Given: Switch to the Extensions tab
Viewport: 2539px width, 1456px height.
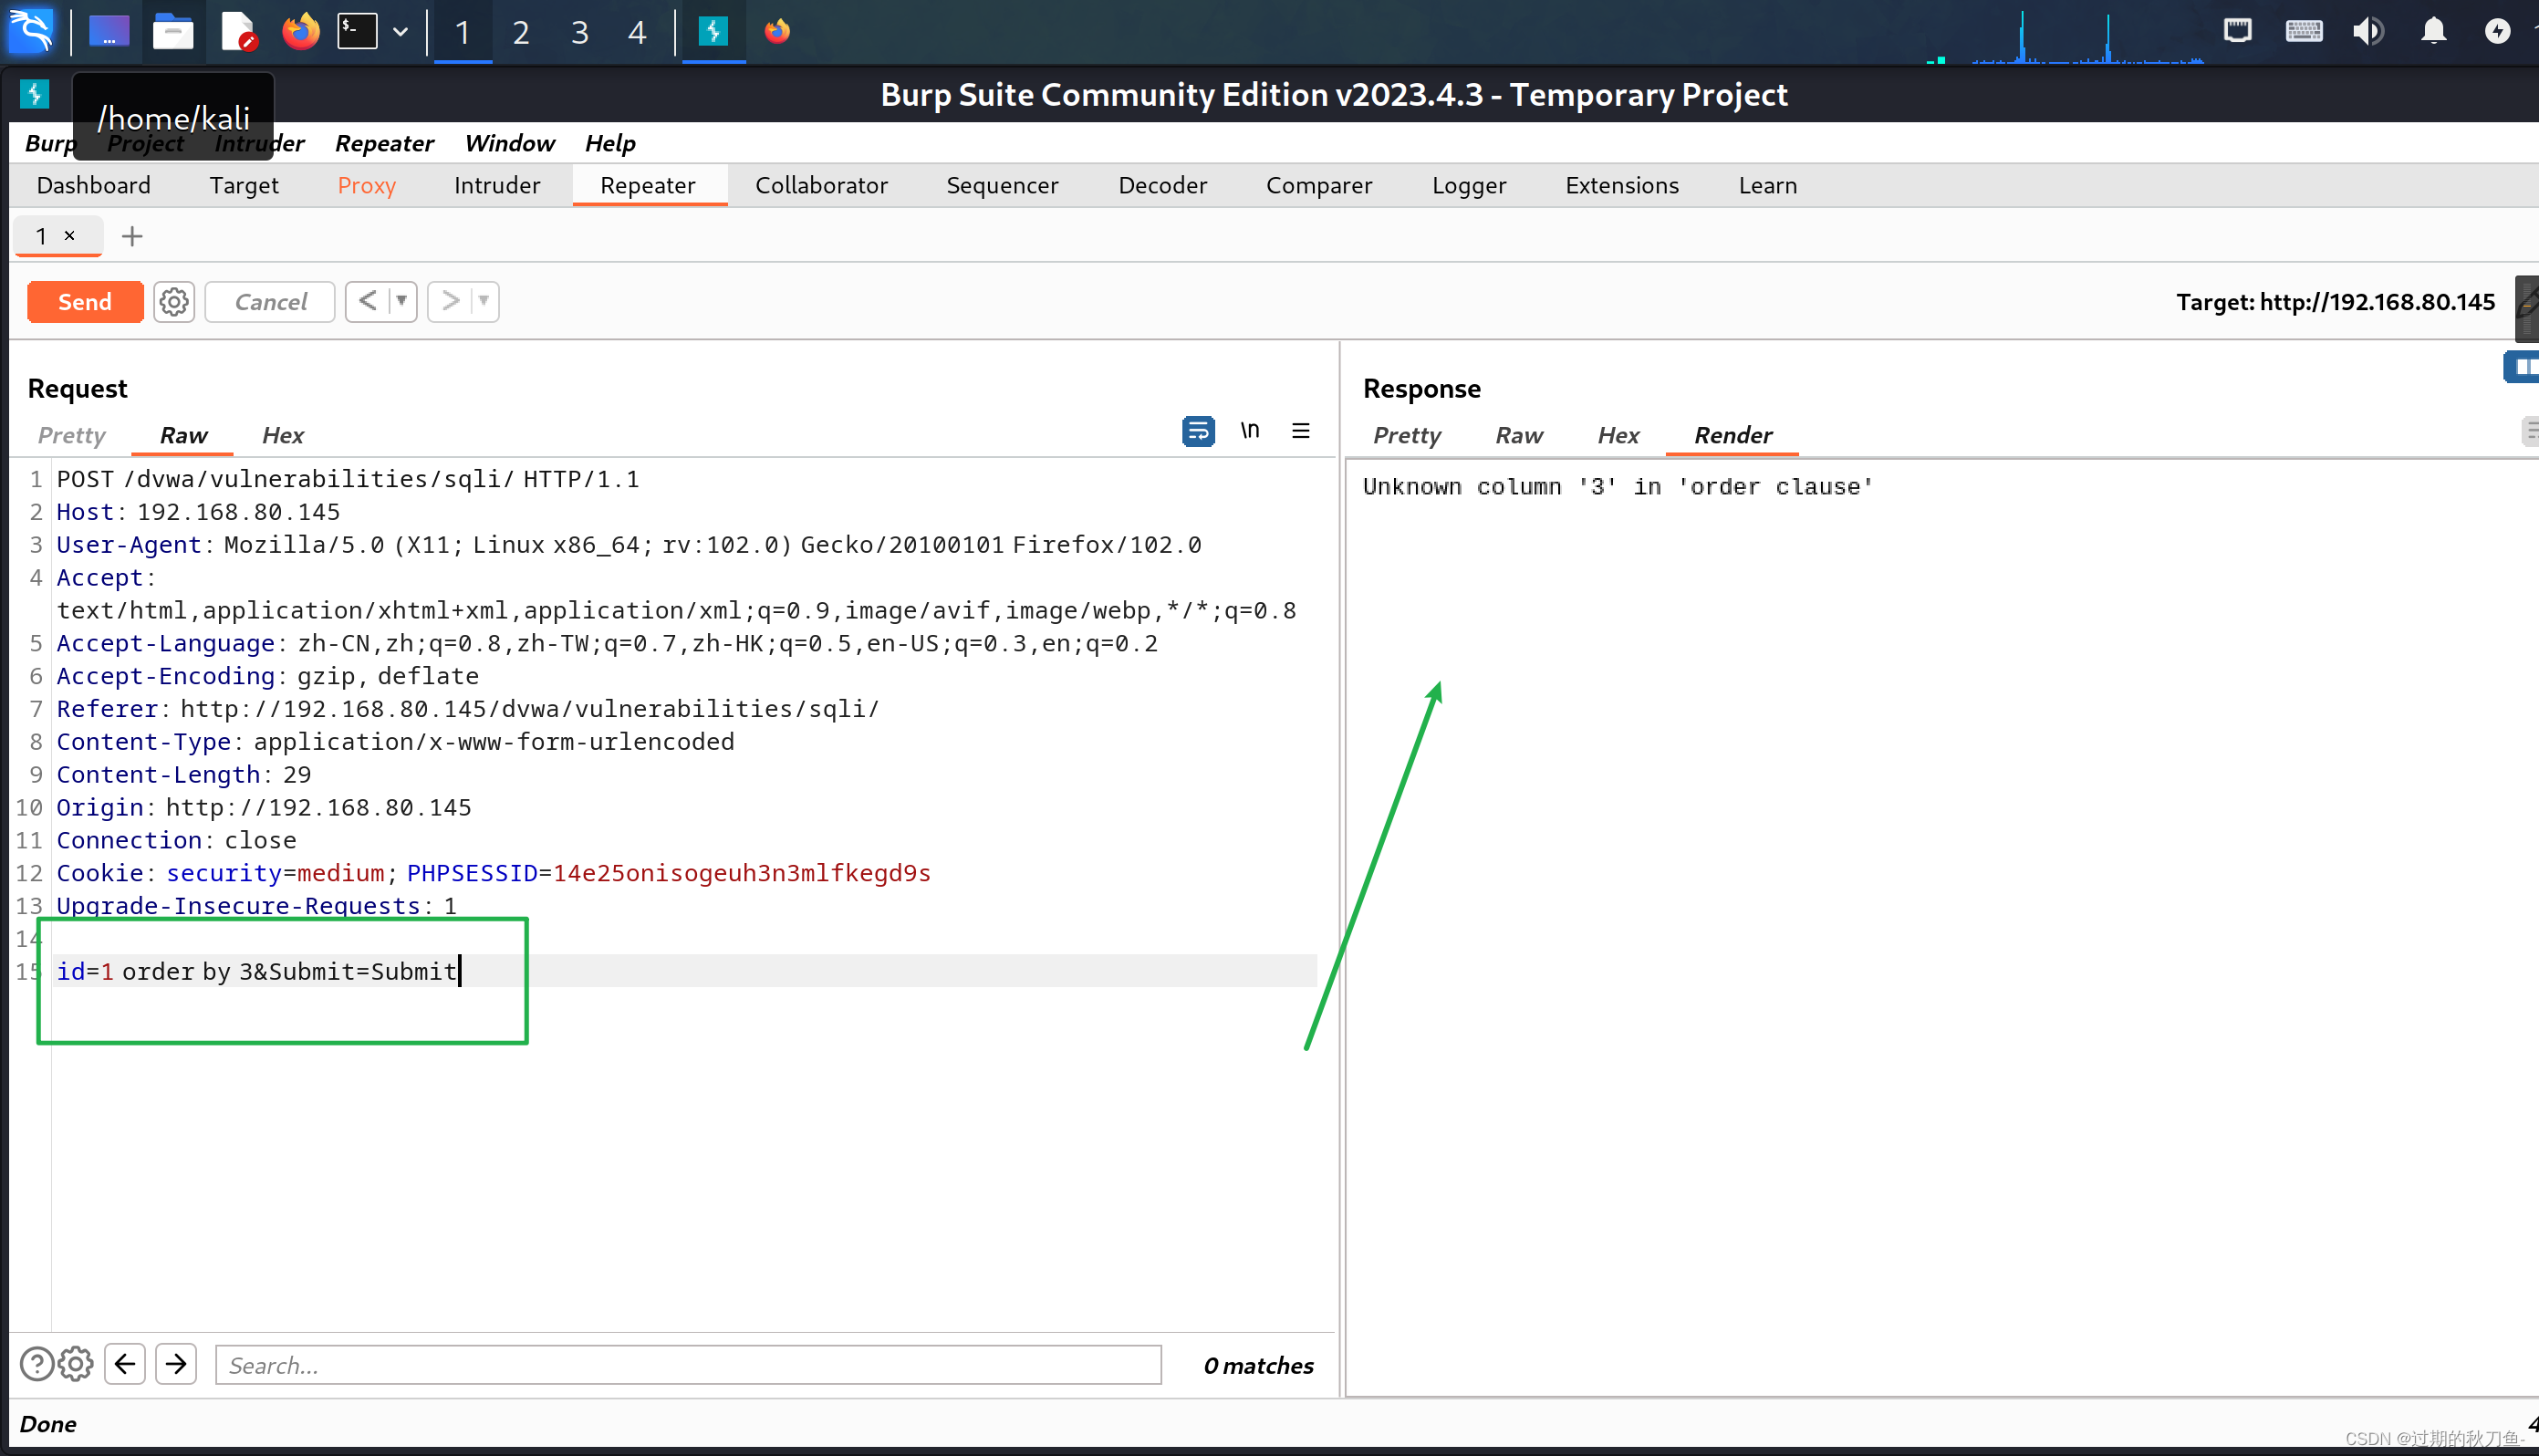Looking at the screenshot, I should 1622,185.
